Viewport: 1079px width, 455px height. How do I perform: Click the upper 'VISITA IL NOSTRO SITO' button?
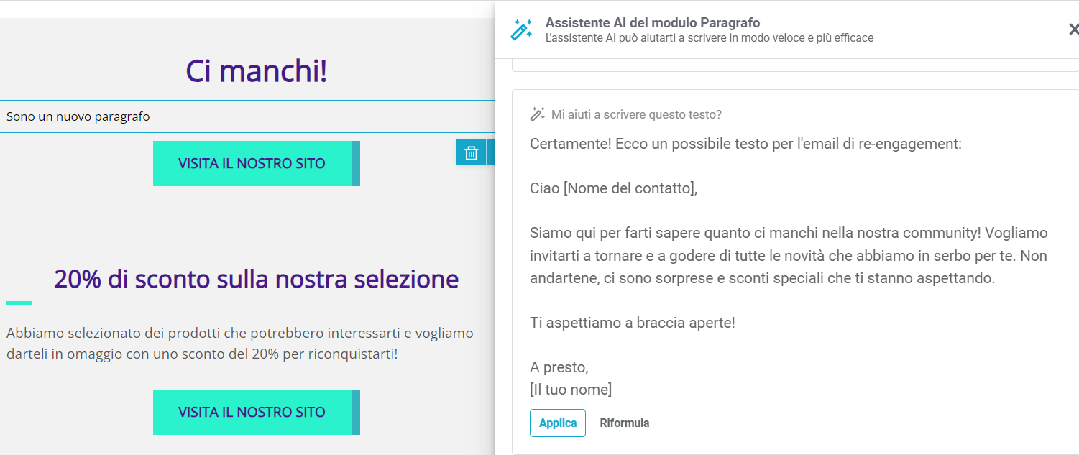pyautogui.click(x=253, y=163)
